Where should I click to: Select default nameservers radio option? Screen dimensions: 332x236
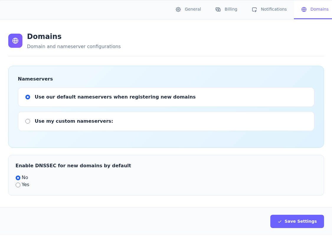28,97
